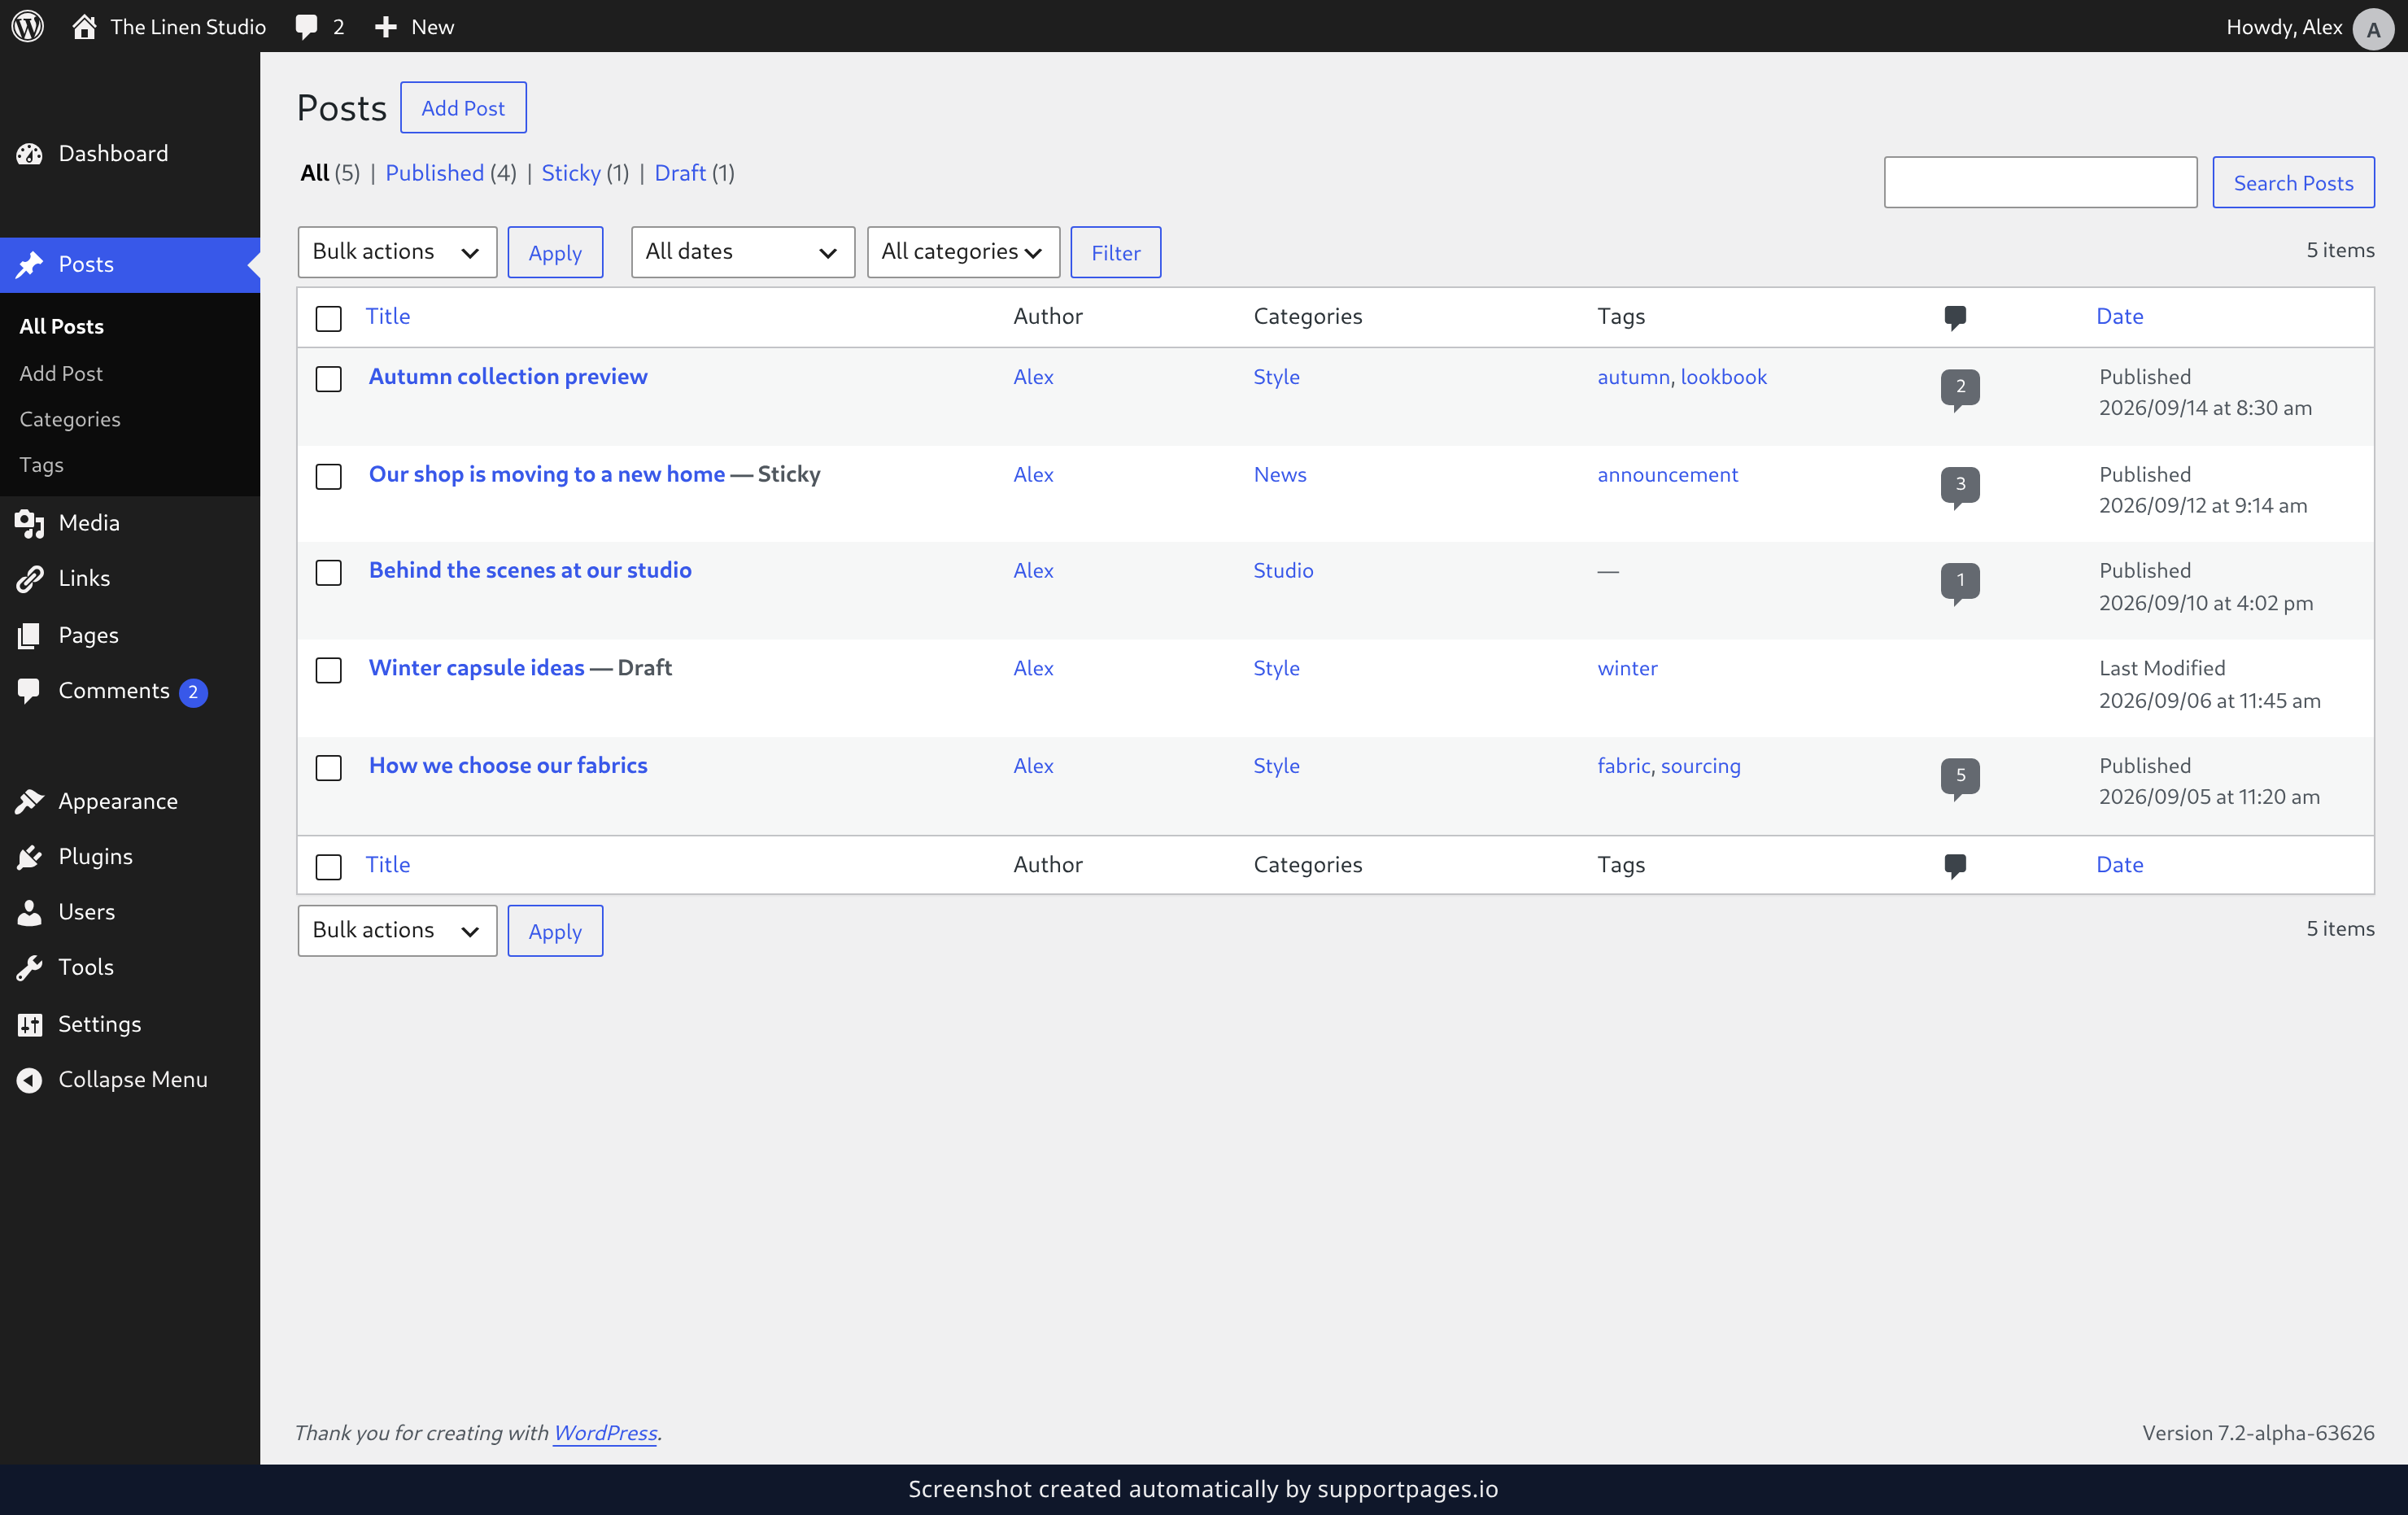
Task: Click the Media sidebar icon
Action: tap(30, 523)
